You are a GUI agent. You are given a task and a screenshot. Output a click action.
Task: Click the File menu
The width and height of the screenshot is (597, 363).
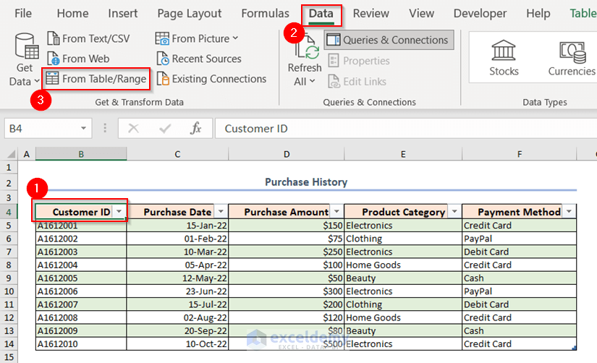(x=23, y=13)
